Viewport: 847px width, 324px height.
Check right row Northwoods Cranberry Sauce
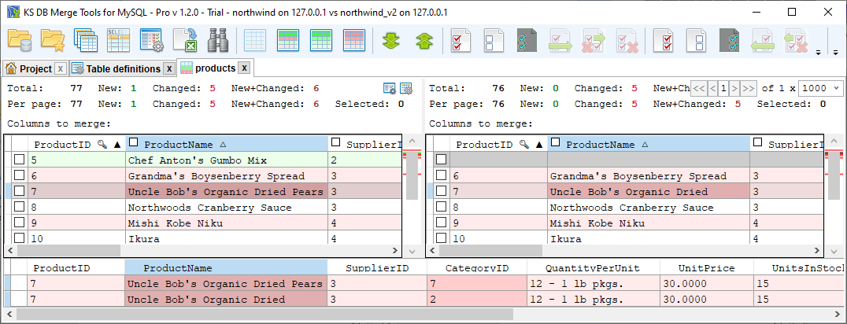(x=442, y=207)
